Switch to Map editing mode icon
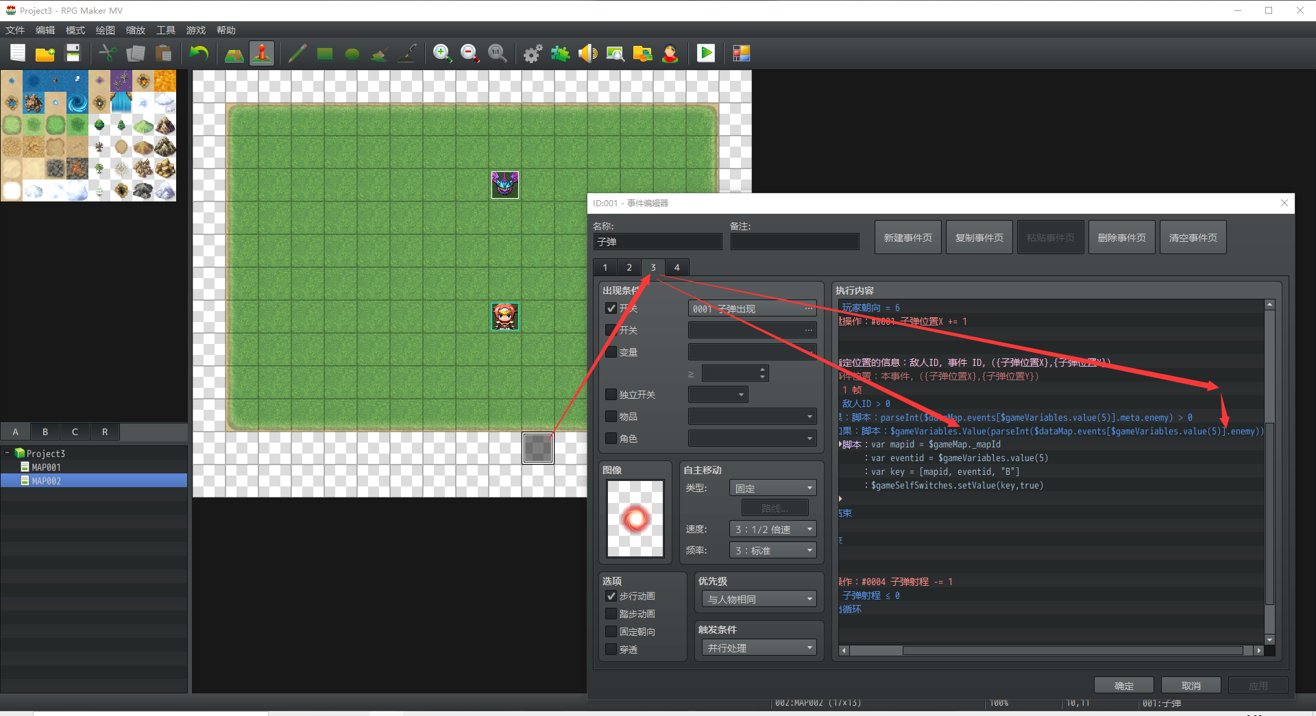The image size is (1316, 716). 234,53
